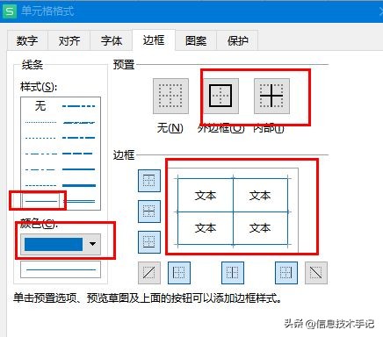Toggle the diagonal down border button
383x337 pixels.
316,273
